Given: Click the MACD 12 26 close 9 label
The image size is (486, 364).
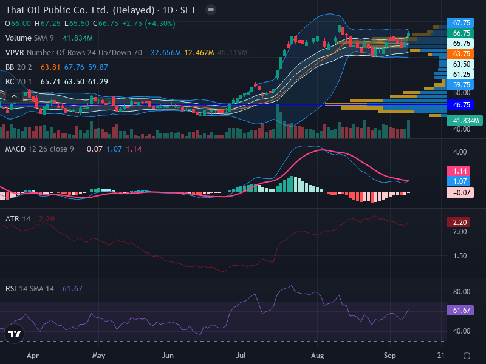Looking at the screenshot, I should (39, 149).
